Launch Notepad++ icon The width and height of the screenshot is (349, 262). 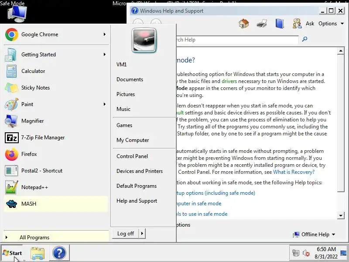pos(11,187)
